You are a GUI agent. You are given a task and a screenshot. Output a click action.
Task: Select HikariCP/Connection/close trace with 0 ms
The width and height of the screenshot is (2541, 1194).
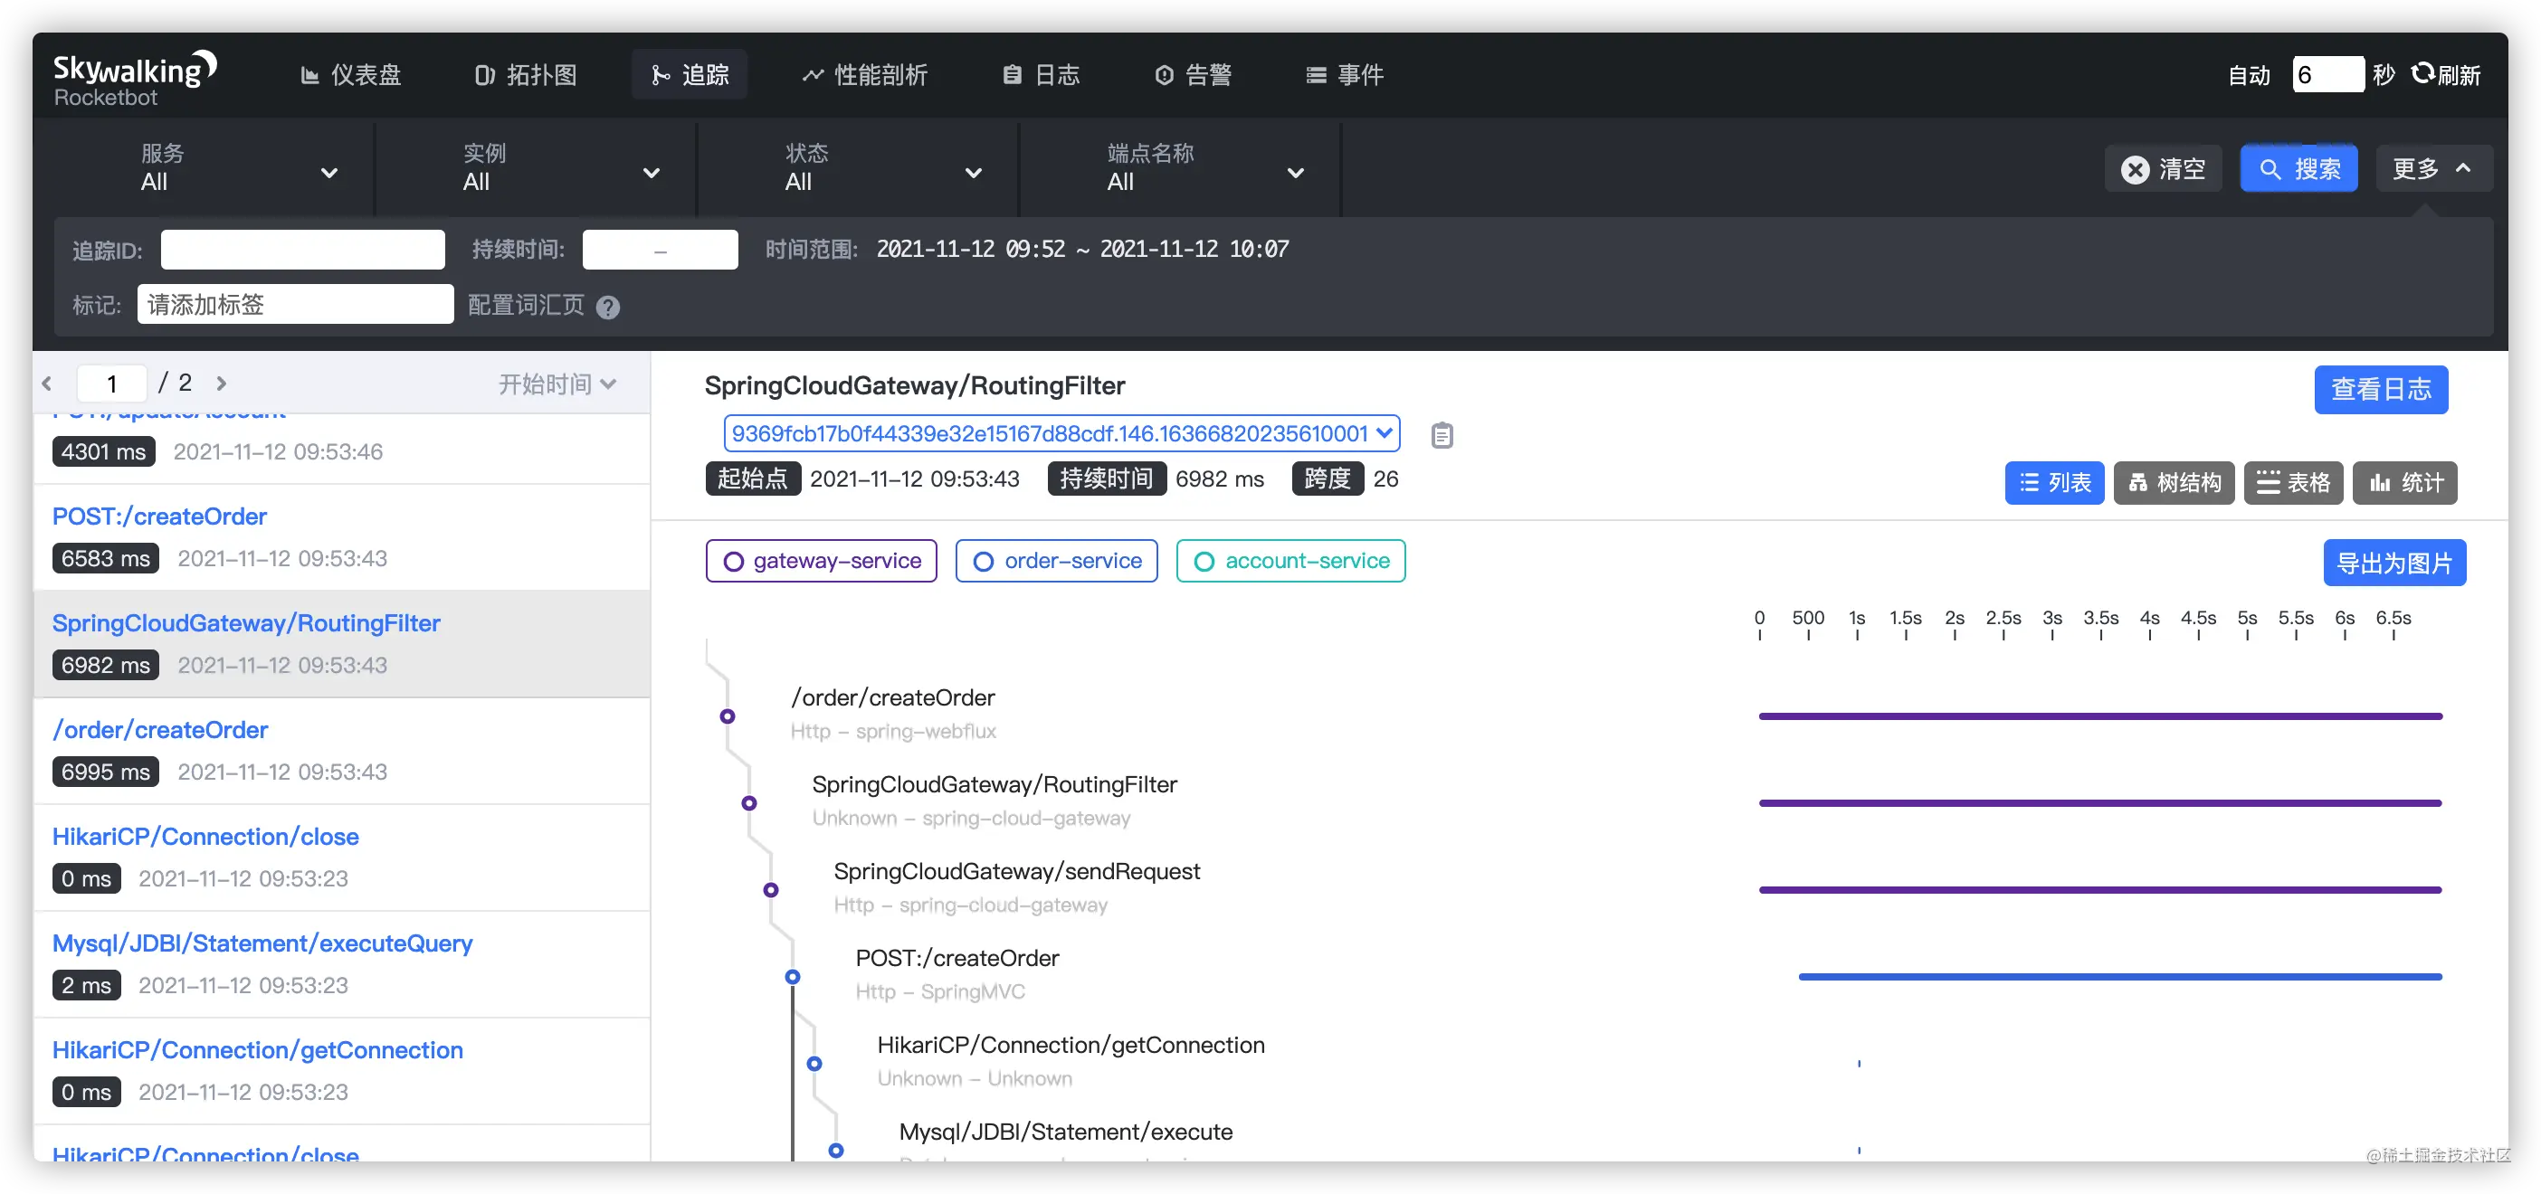[341, 858]
